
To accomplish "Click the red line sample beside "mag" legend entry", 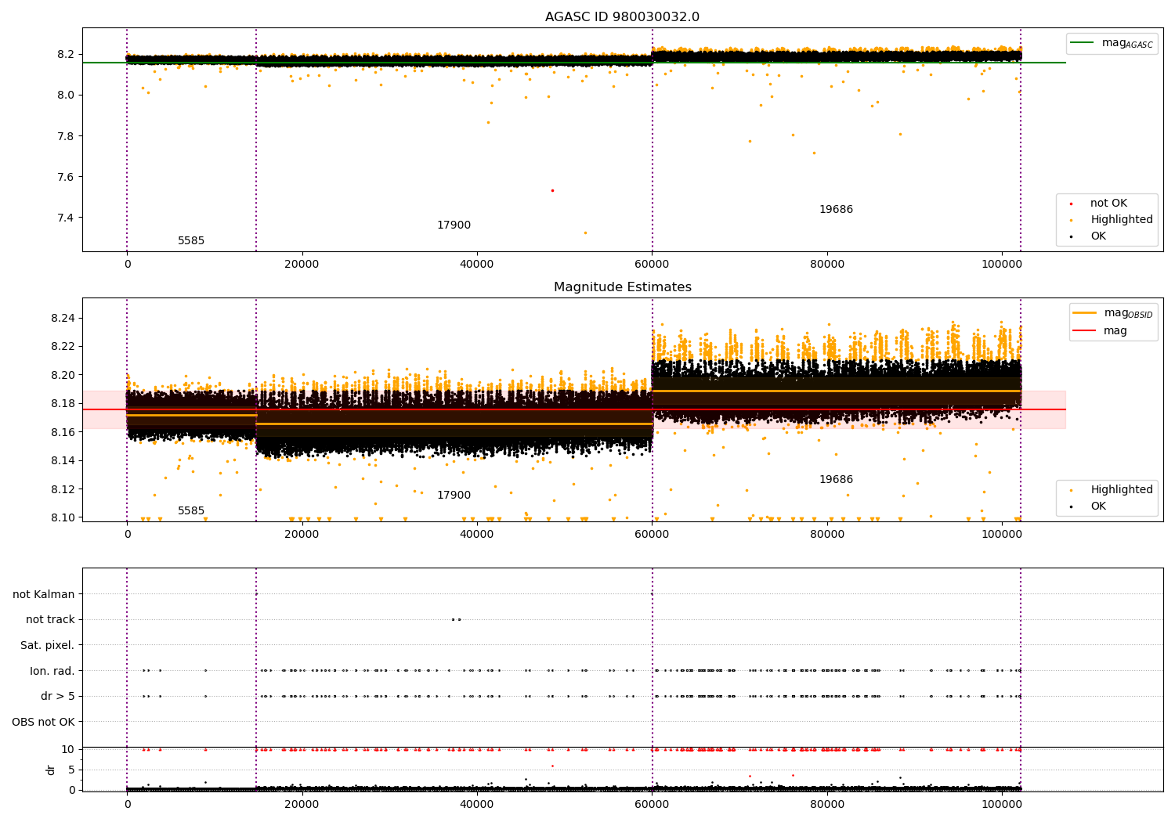I will [1085, 331].
